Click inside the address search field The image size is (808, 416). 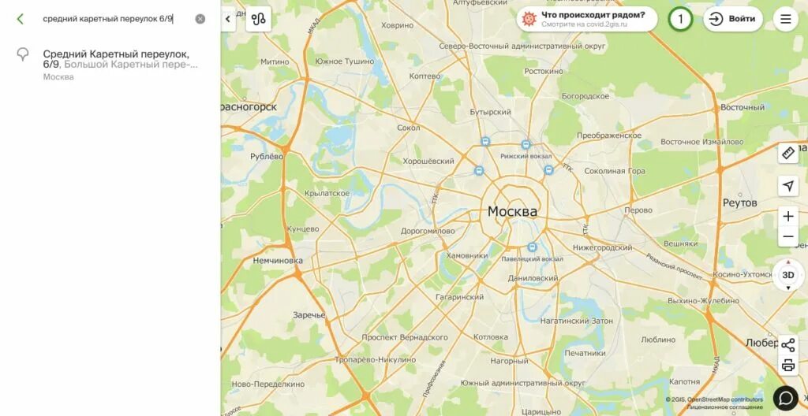(x=116, y=19)
